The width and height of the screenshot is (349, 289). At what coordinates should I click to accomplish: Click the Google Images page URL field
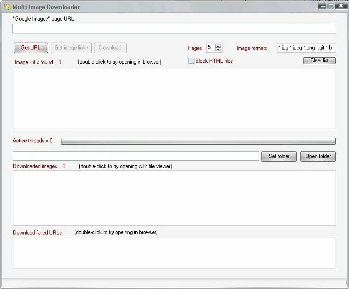(x=174, y=29)
